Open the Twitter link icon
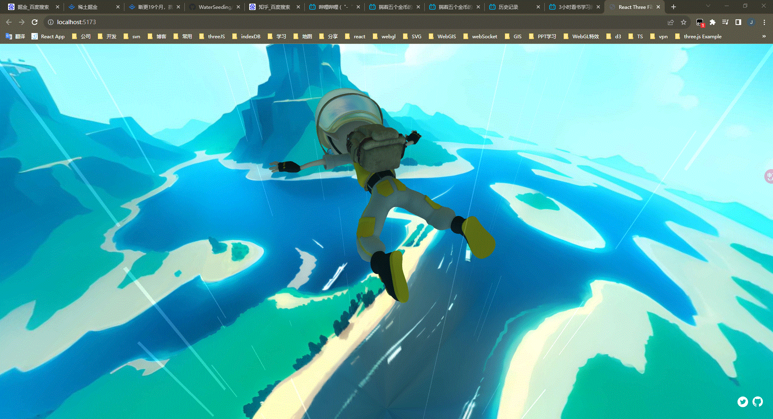 click(x=743, y=402)
